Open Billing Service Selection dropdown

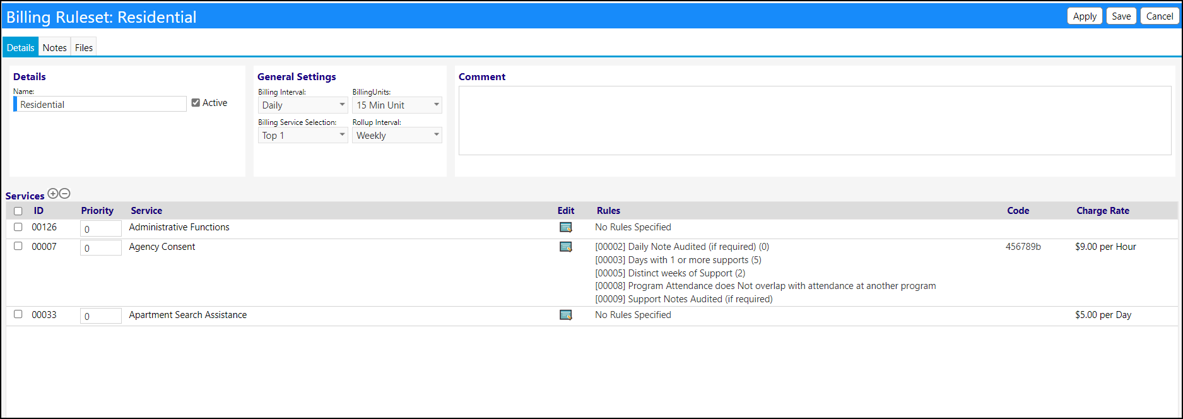pyautogui.click(x=303, y=135)
